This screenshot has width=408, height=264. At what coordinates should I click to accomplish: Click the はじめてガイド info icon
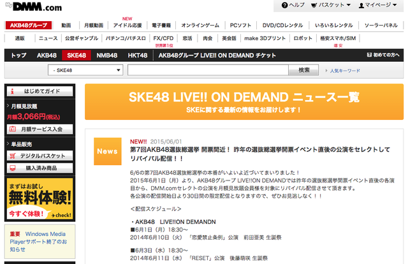[x=12, y=91]
